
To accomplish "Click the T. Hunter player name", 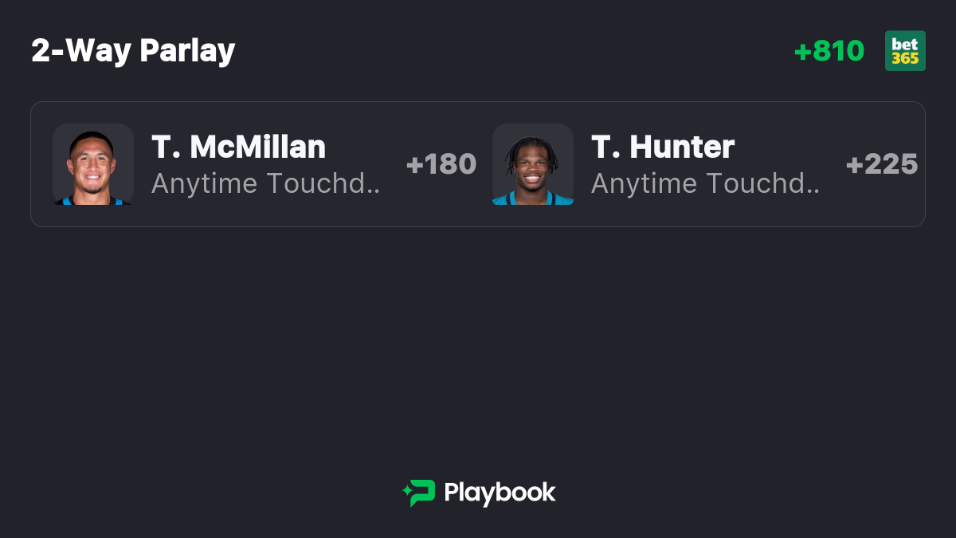I will pos(663,147).
